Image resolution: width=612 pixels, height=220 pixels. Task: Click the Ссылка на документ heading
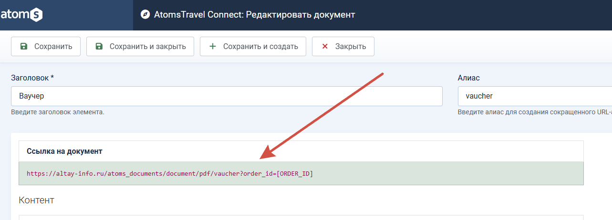pos(64,151)
